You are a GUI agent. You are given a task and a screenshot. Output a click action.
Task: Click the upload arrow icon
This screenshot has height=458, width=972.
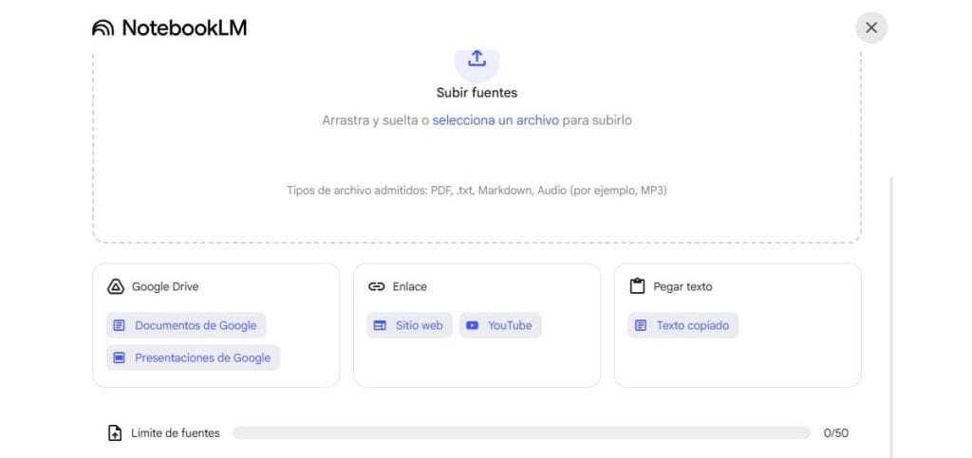[477, 59]
